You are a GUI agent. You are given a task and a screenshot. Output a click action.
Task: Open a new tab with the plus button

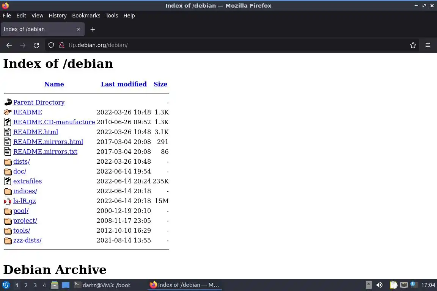click(x=93, y=29)
